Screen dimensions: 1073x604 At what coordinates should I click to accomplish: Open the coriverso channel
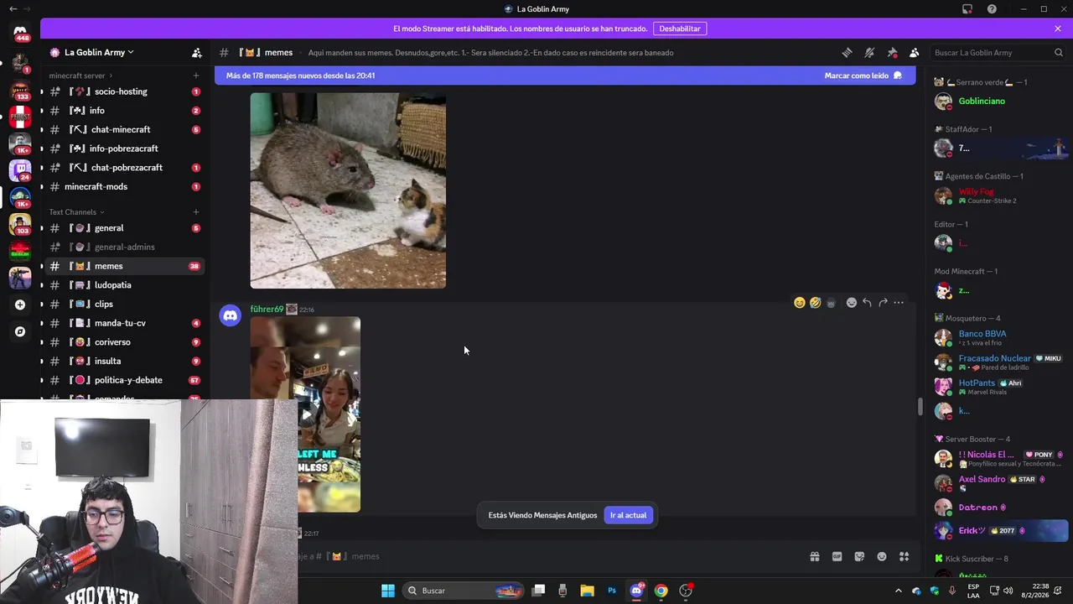(x=124, y=342)
